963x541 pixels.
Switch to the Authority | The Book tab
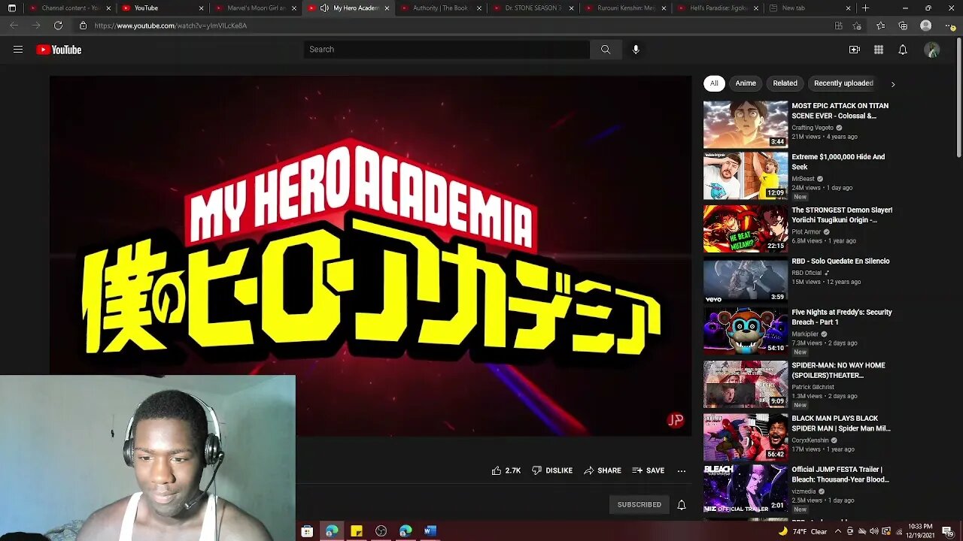tap(440, 8)
